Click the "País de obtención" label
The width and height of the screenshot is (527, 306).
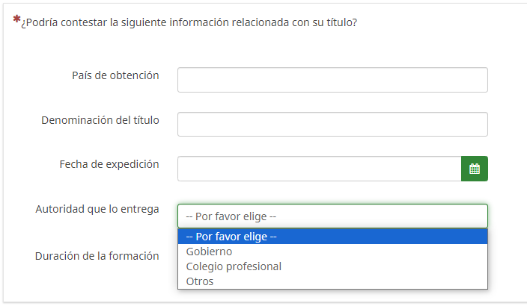coord(115,75)
